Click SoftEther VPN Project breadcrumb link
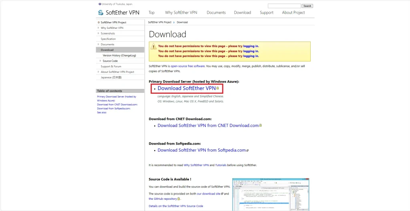The height and width of the screenshot is (211, 410). click(x=160, y=22)
